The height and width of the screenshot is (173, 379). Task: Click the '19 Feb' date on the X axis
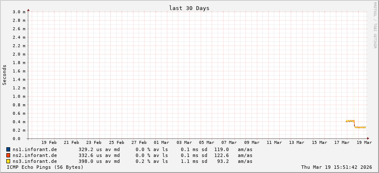coord(49,143)
